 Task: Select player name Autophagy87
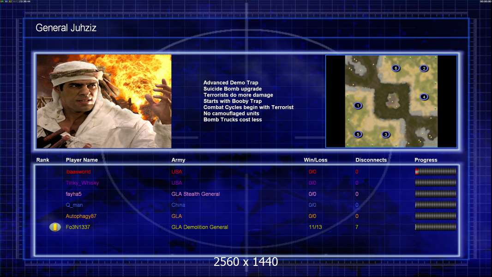click(81, 216)
